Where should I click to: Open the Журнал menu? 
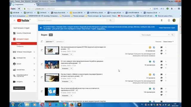pos(28,1)
